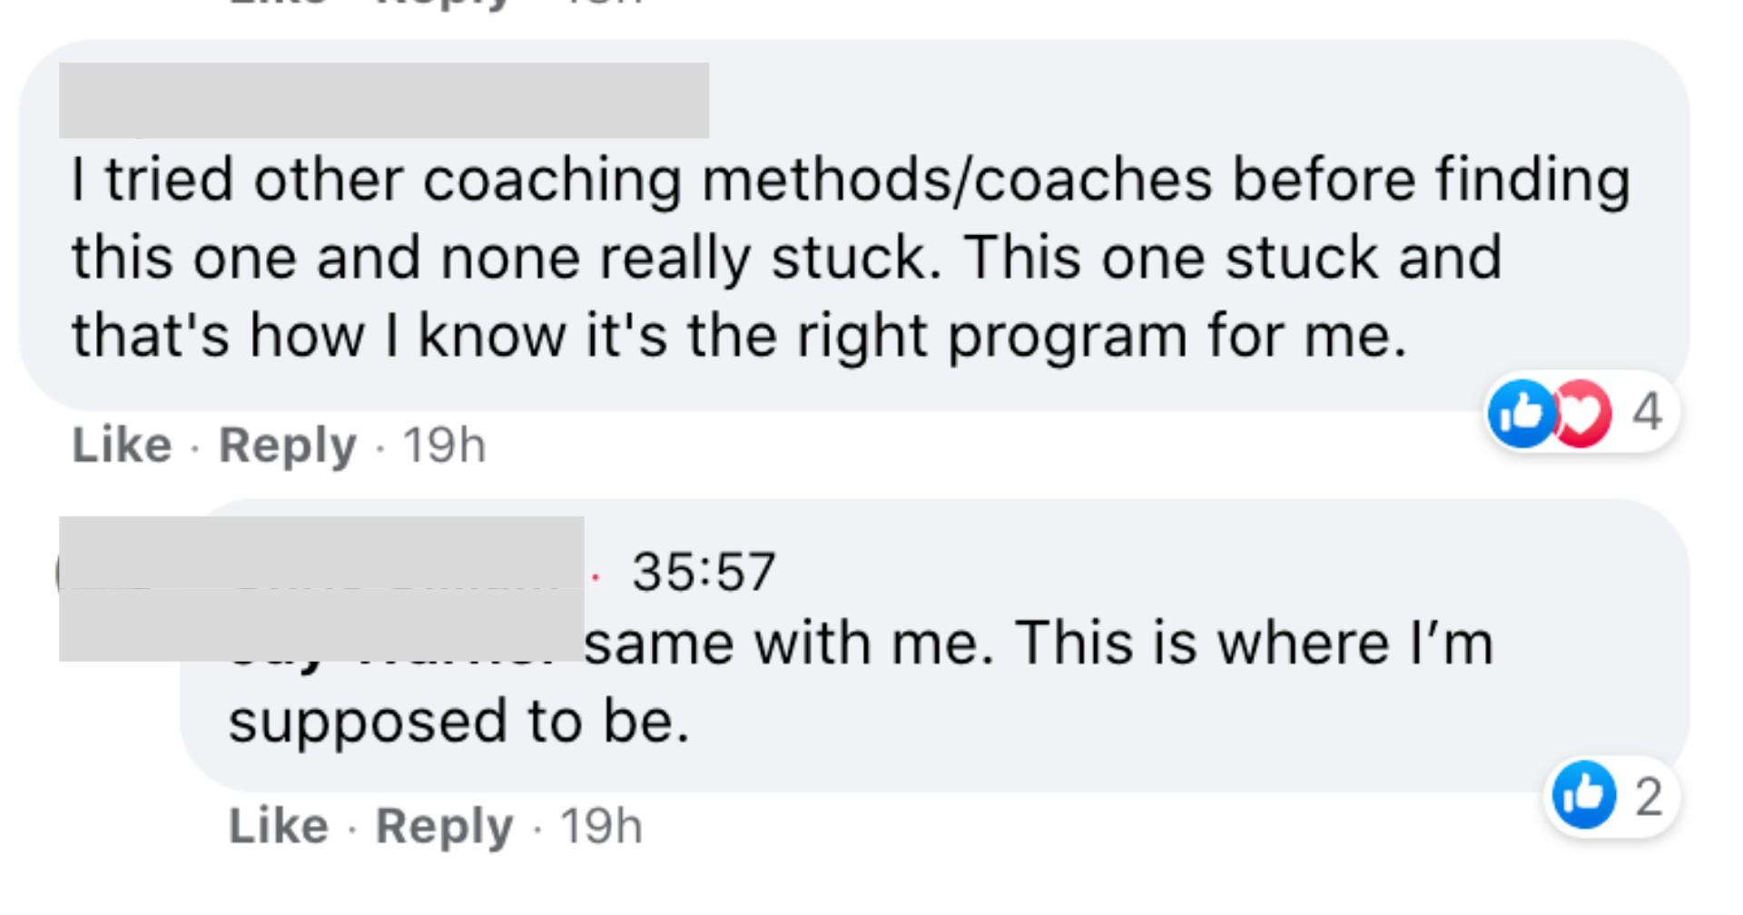Open the reaction count 2 on the reply
The image size is (1743, 915).
1649,796
